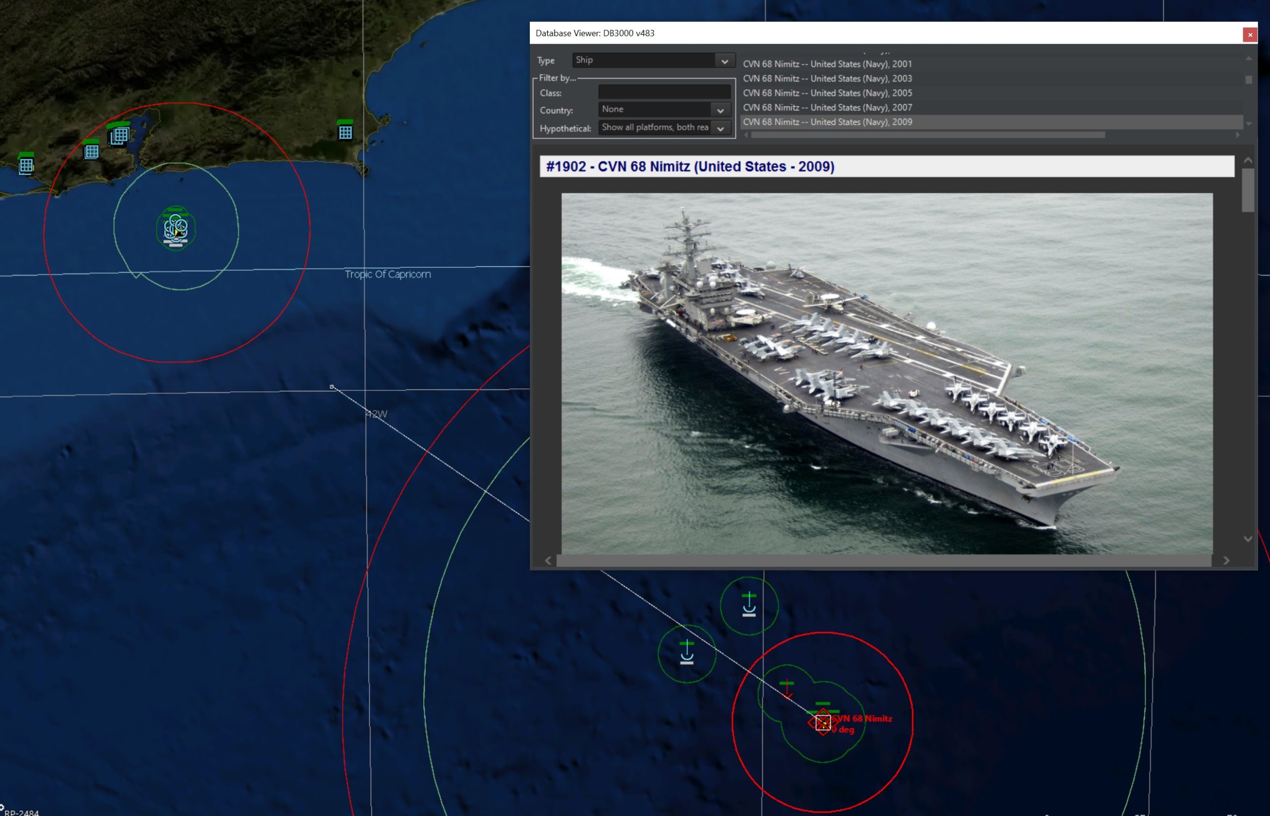The height and width of the screenshot is (816, 1270).
Task: Click the detail pane vertical scrollbar thumb
Action: [x=1247, y=190]
